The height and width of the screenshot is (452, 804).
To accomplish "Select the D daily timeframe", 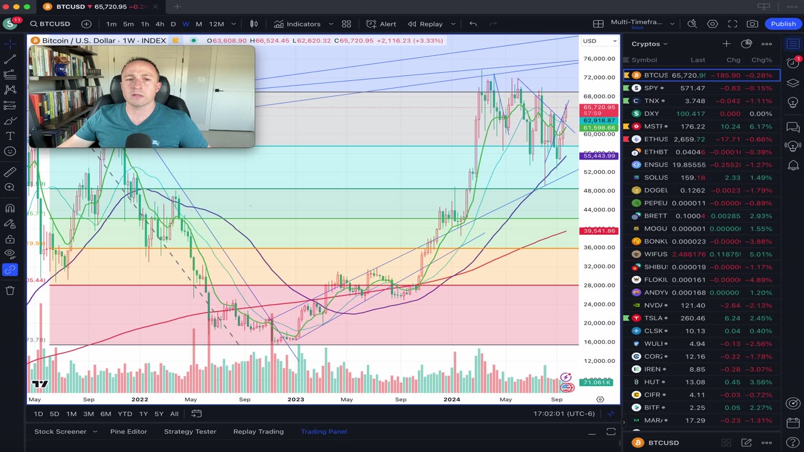I will pos(173,24).
